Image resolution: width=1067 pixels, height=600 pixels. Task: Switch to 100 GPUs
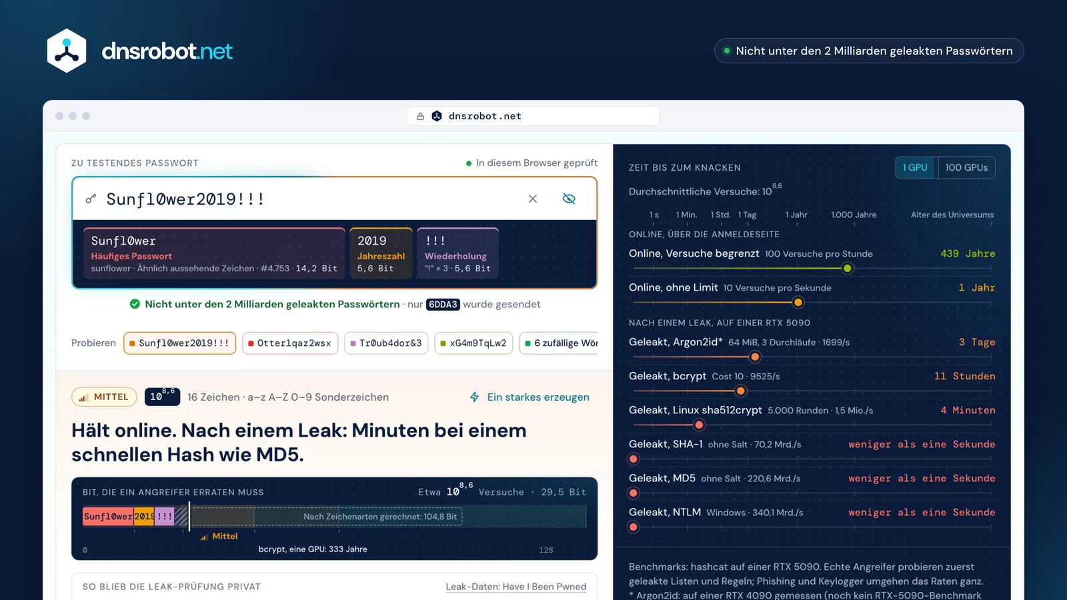click(x=966, y=167)
